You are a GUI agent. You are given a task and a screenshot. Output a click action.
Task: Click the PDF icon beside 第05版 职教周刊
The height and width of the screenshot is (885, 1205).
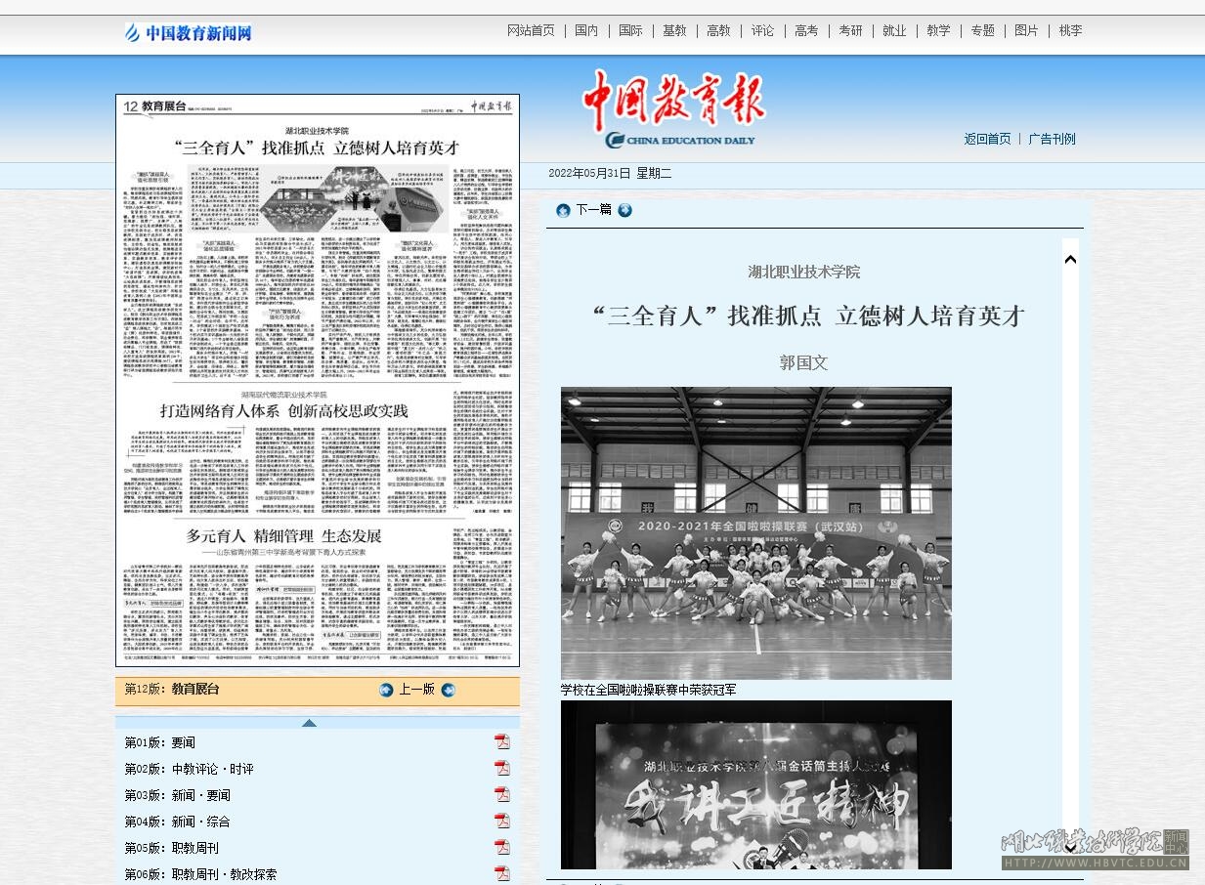tap(501, 847)
